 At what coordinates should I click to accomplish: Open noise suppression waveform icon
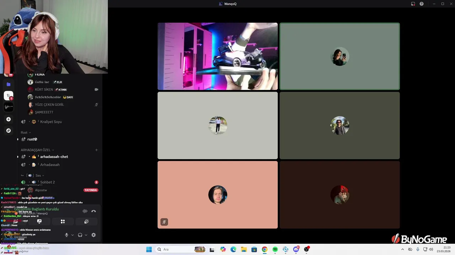(85, 211)
